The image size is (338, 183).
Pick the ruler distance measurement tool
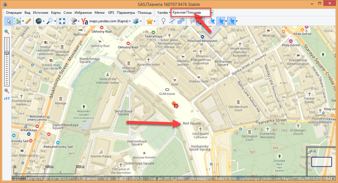click(28, 21)
